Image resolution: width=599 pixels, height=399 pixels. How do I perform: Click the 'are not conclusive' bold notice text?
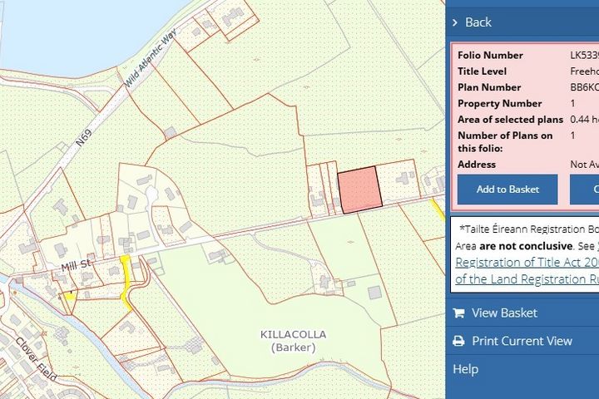click(526, 246)
